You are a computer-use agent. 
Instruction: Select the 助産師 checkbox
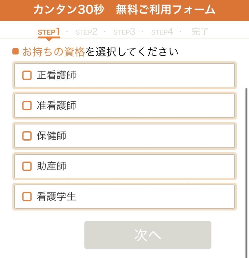coord(27,166)
